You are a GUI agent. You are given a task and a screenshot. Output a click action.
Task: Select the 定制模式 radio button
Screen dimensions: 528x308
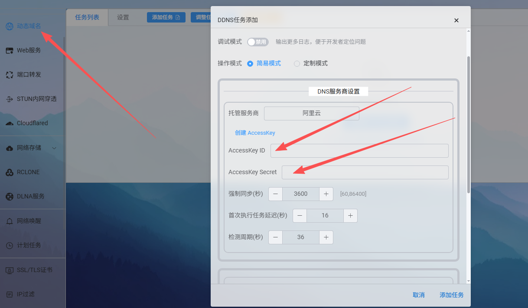click(297, 64)
